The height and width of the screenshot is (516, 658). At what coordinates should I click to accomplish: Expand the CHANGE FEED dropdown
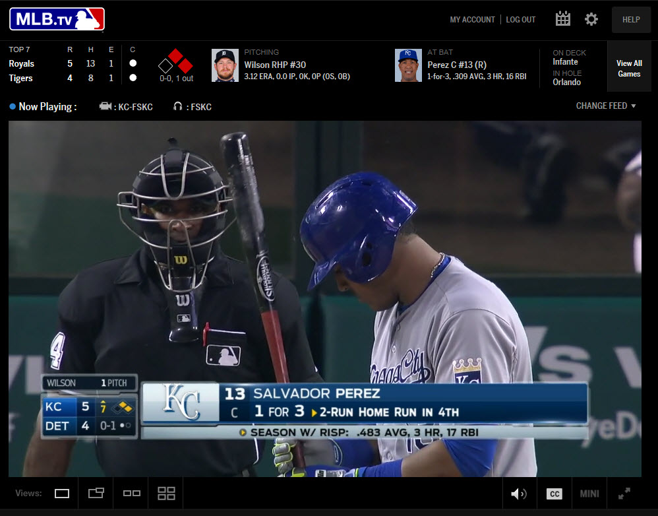606,106
